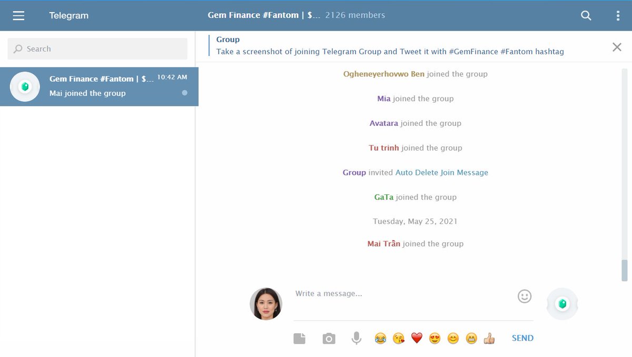Open GaTa's profile link
This screenshot has width=632, height=357.
click(x=384, y=197)
